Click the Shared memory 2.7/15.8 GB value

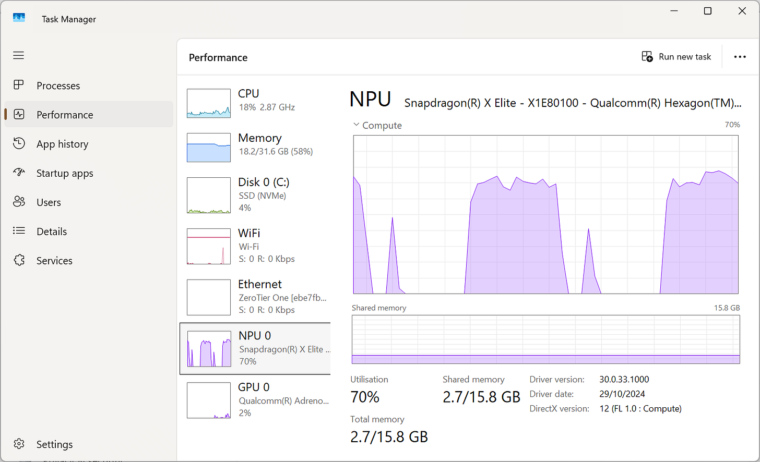(481, 397)
